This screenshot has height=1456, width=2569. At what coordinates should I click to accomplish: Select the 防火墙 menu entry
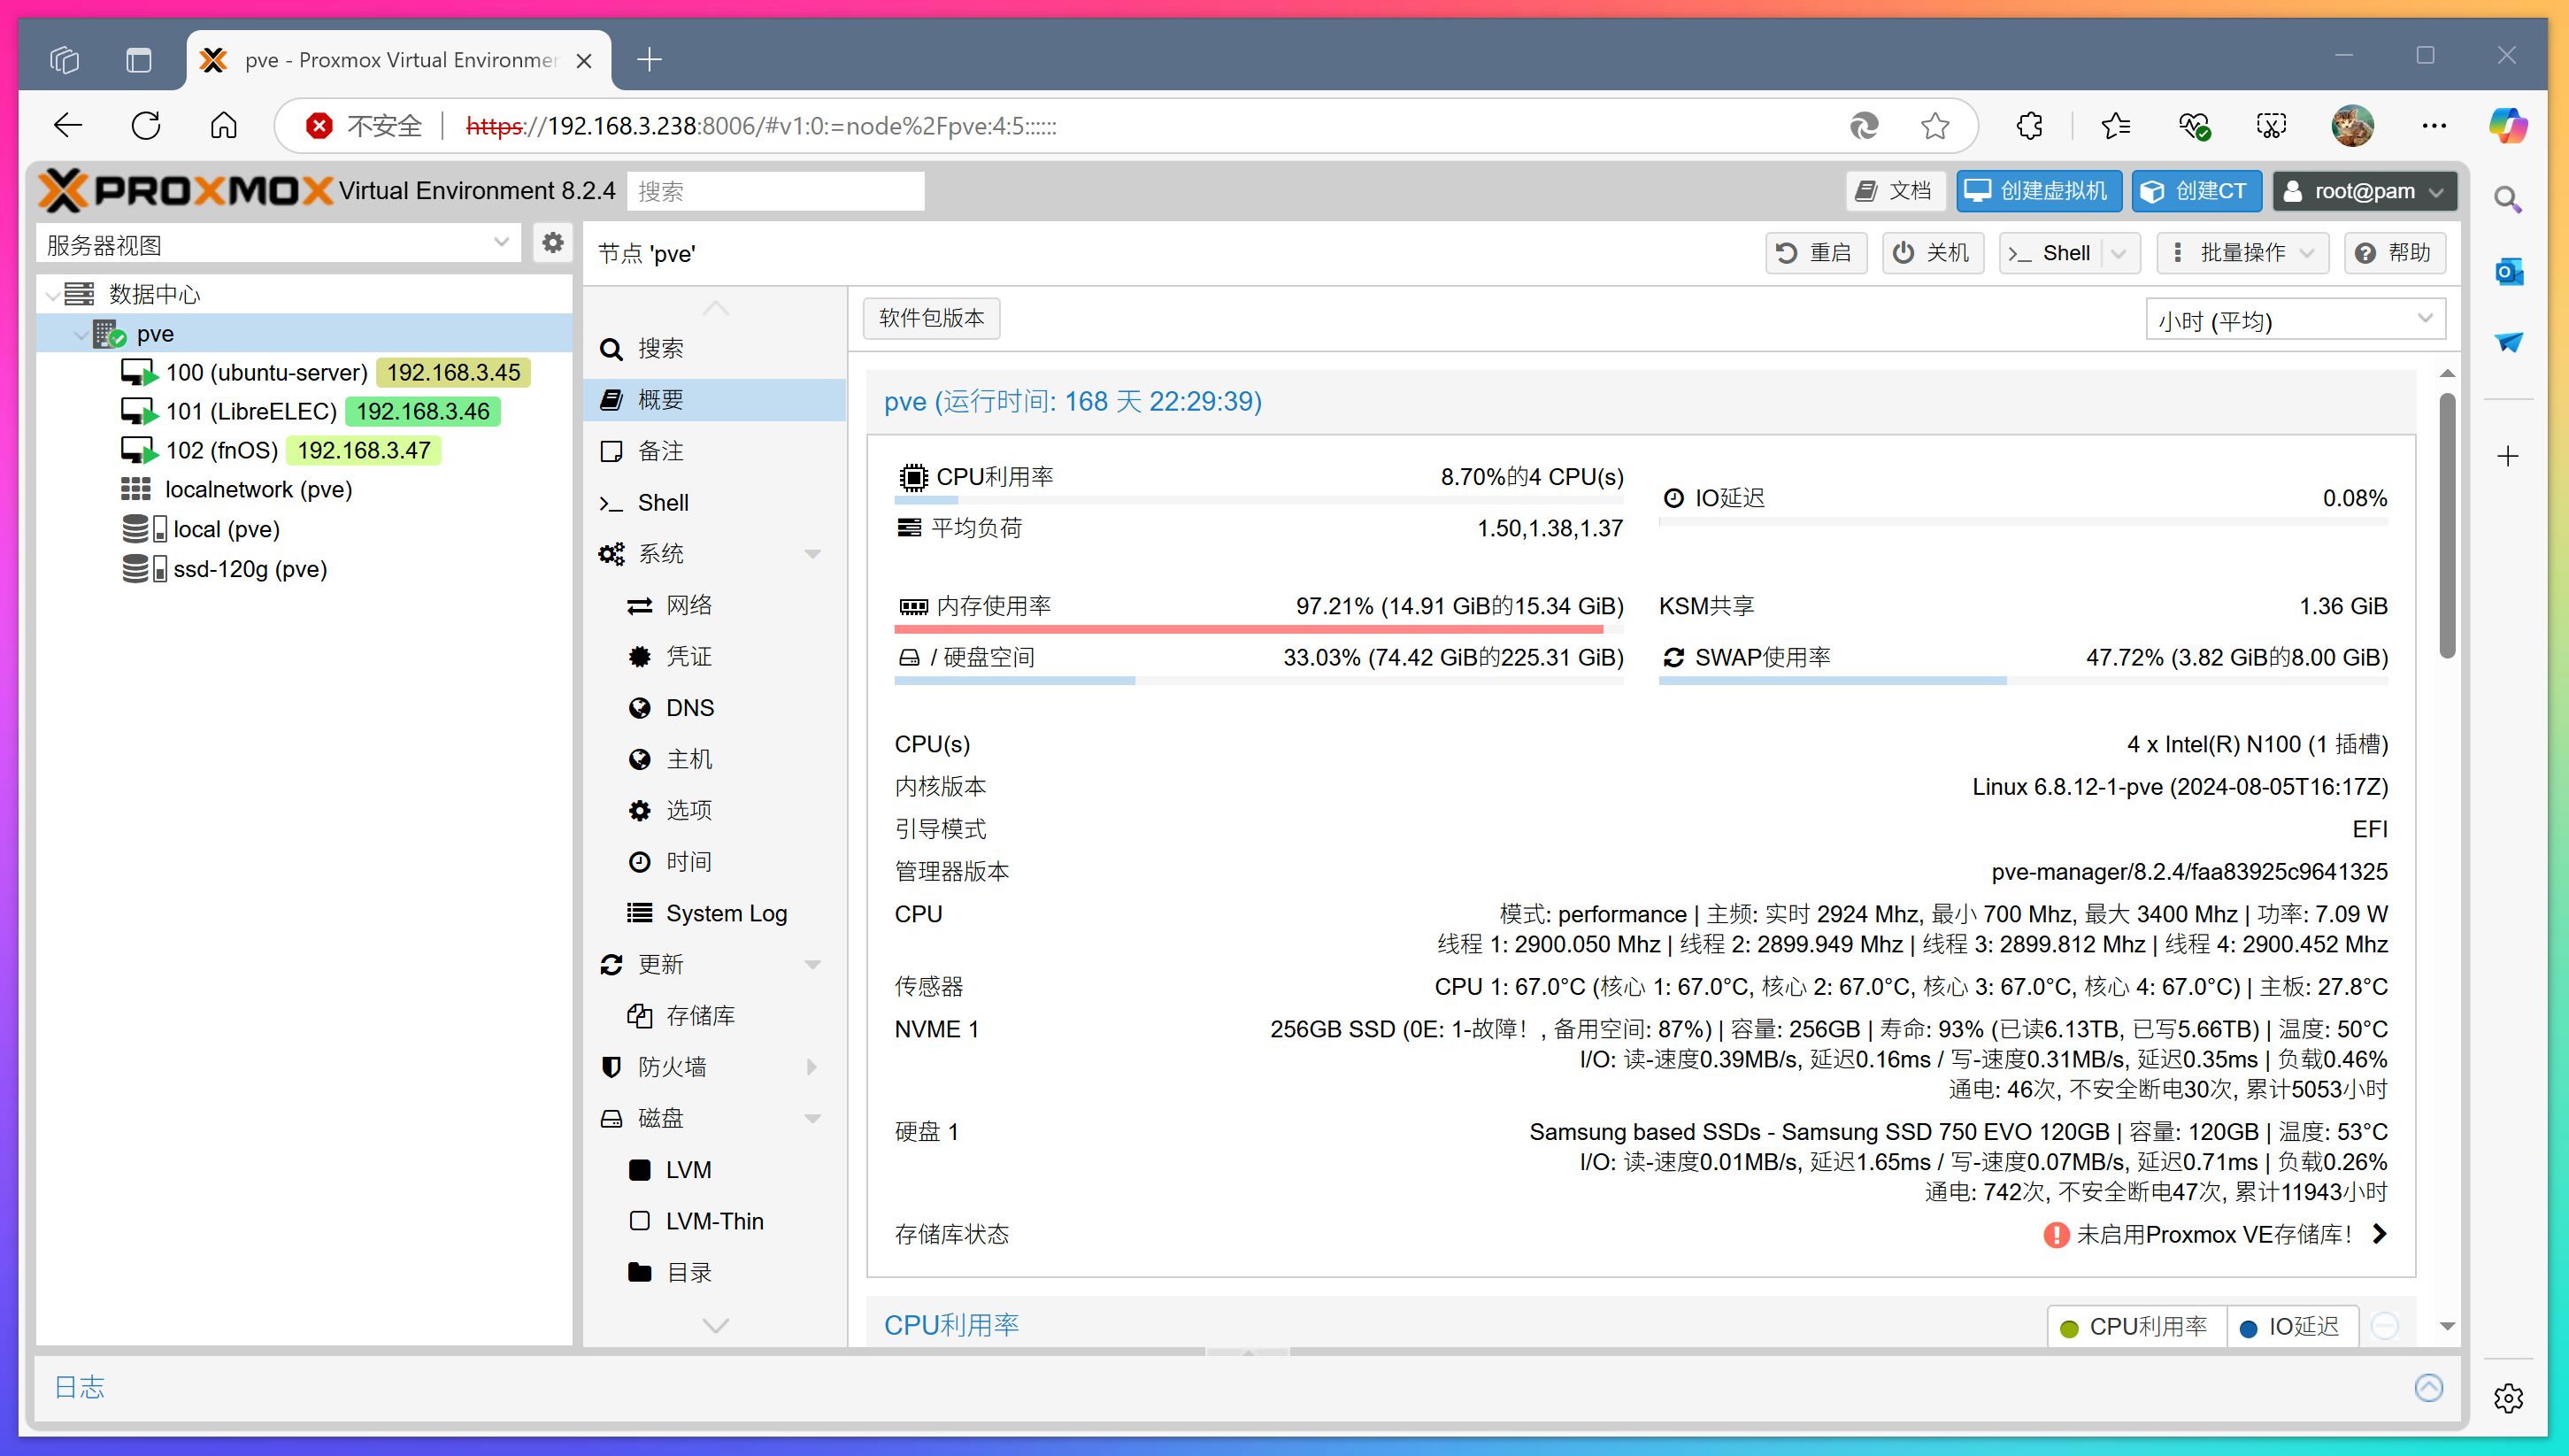[672, 1067]
